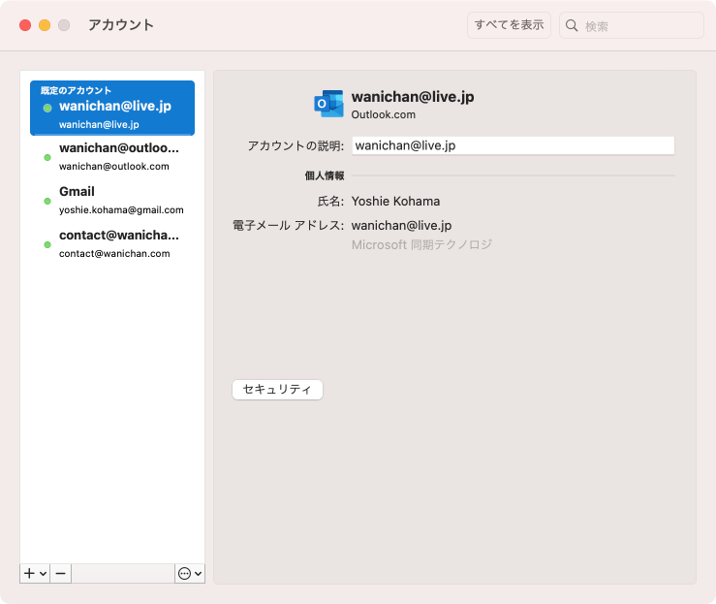Click the plus add account icon
The image size is (716, 604).
click(29, 573)
